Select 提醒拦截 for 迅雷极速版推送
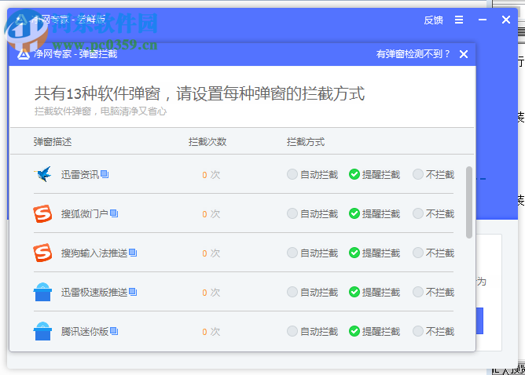 [374, 292]
